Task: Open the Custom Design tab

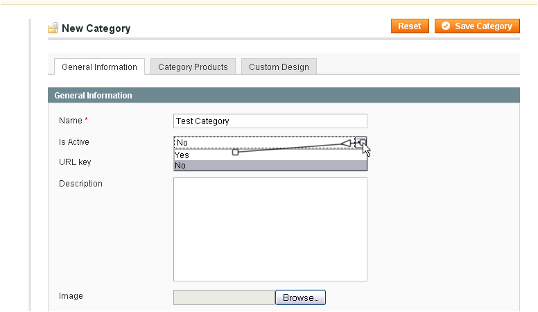Action: pyautogui.click(x=279, y=67)
